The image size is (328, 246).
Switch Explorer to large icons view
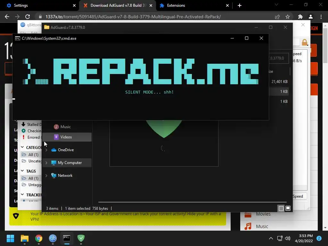[x=288, y=208]
